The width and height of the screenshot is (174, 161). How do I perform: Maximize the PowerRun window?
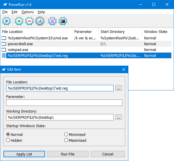point(154,4)
